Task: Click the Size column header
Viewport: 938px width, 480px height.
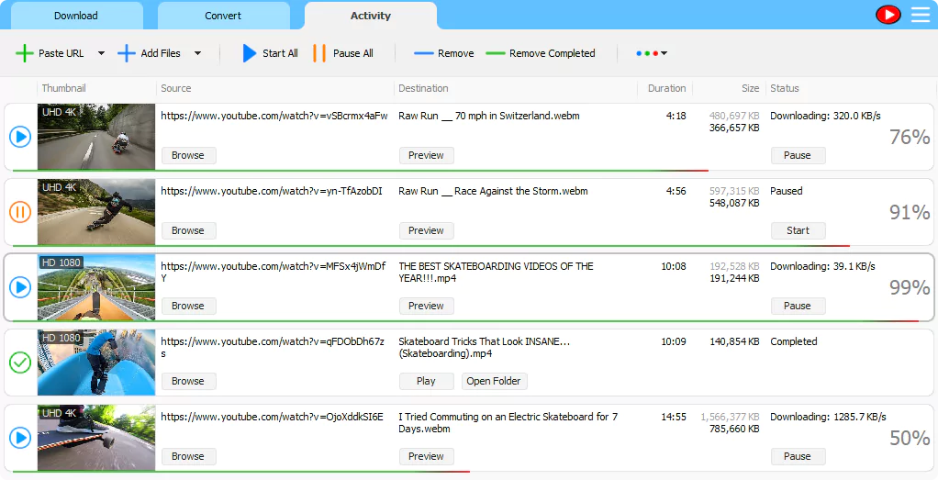Action: [750, 88]
